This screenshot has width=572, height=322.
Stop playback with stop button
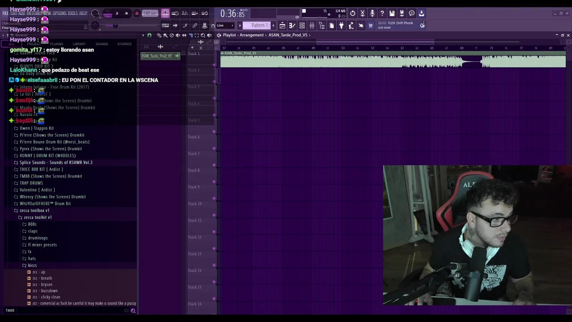[126, 13]
